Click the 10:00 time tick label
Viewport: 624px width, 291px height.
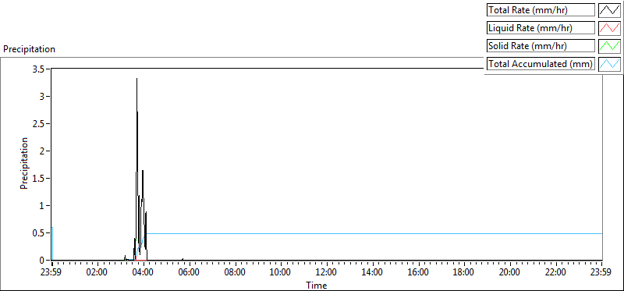point(281,273)
